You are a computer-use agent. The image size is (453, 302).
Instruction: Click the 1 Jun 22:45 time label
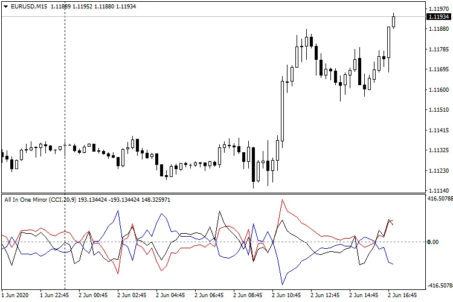tap(54, 296)
